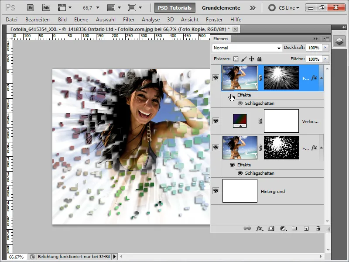Screen dimensions: 349x262
Task: Click the mask link chain on the top layer
Action: coord(260,78)
